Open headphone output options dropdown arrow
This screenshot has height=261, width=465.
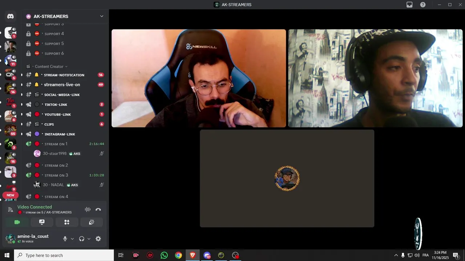89,239
